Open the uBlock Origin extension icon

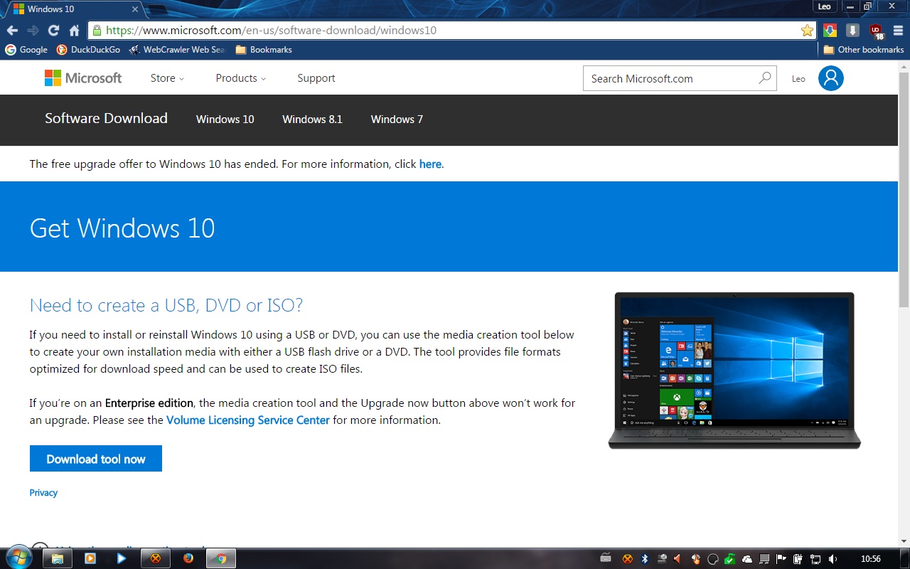point(876,31)
